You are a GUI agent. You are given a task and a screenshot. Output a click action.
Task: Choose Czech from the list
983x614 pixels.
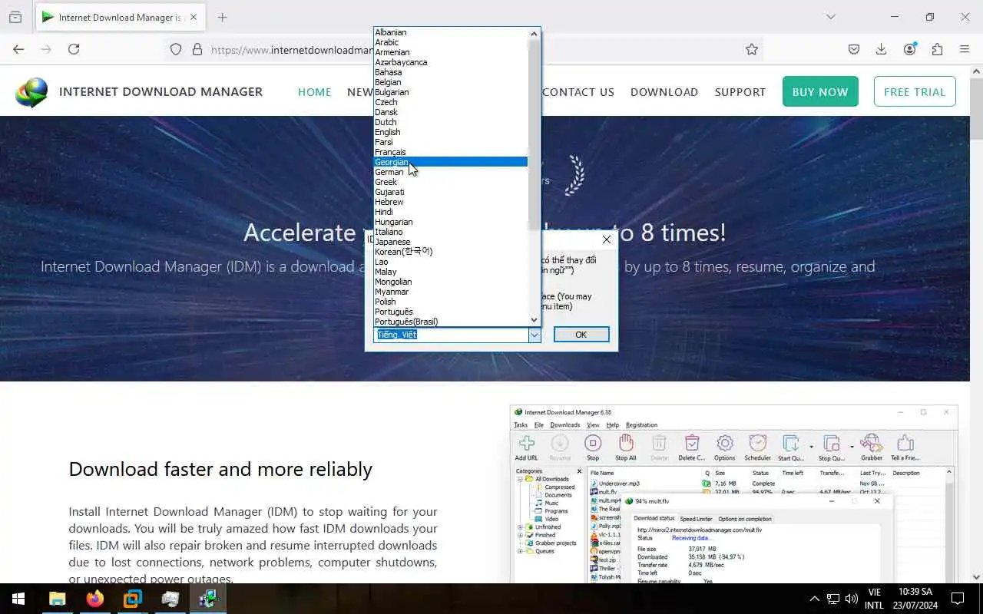[x=451, y=102]
